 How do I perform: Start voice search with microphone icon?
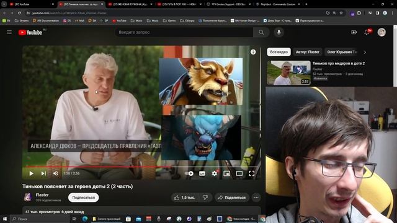click(279, 32)
